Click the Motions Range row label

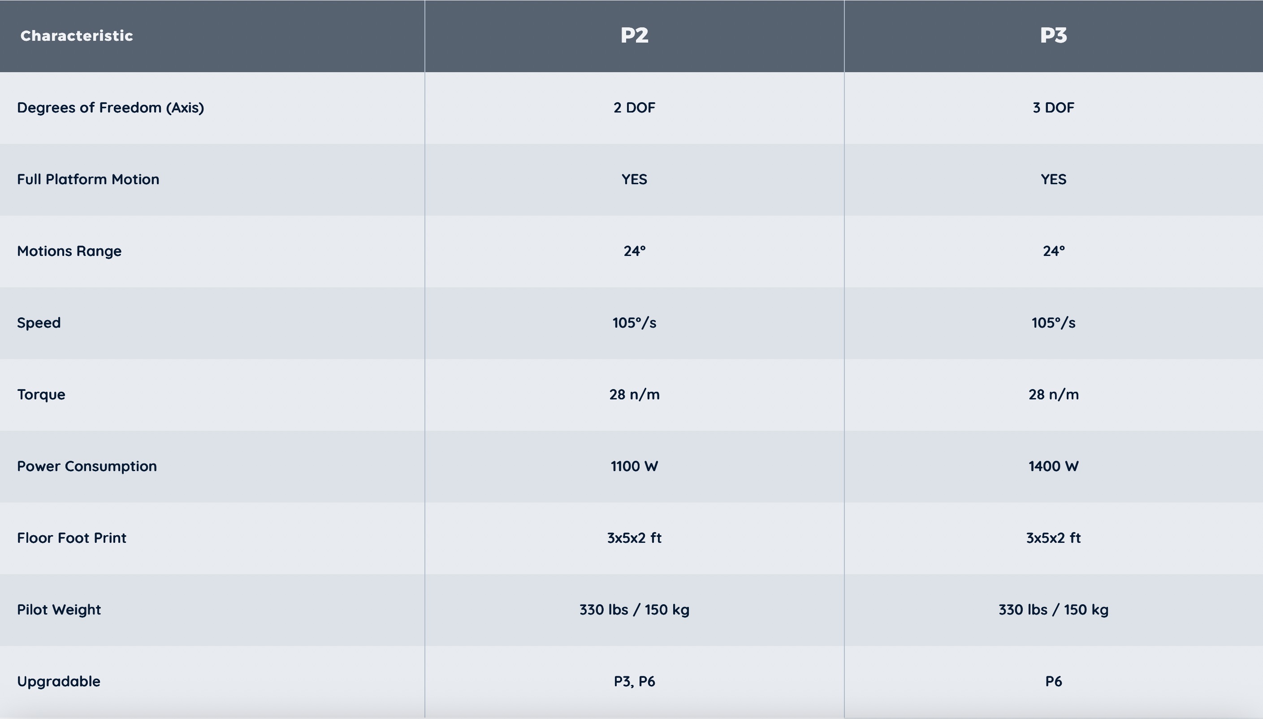pos(69,251)
